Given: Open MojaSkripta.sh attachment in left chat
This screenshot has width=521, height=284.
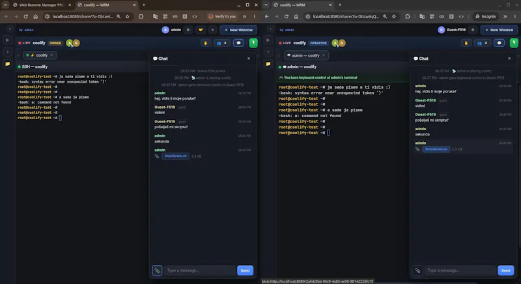Looking at the screenshot, I should [175, 156].
